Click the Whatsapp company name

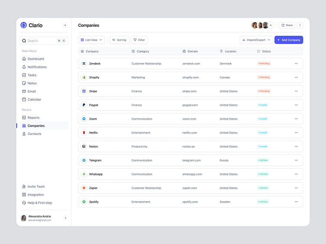(96, 174)
